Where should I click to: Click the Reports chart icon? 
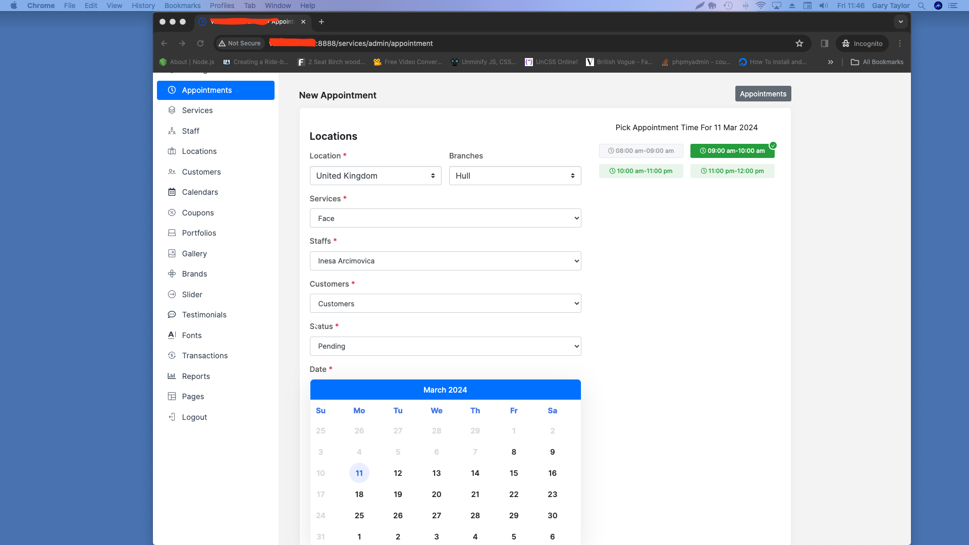coord(172,376)
